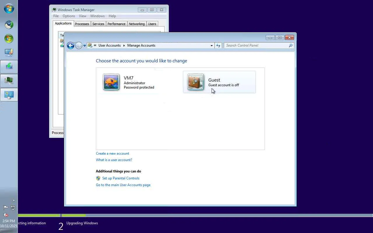The image size is (373, 233).
Task: Switch to the green feather taskbar app
Action: point(9,67)
